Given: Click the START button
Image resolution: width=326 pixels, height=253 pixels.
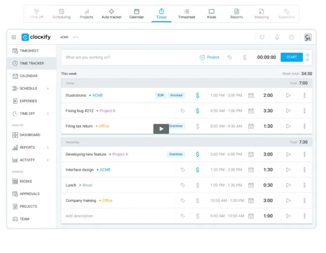Looking at the screenshot, I should tap(292, 57).
